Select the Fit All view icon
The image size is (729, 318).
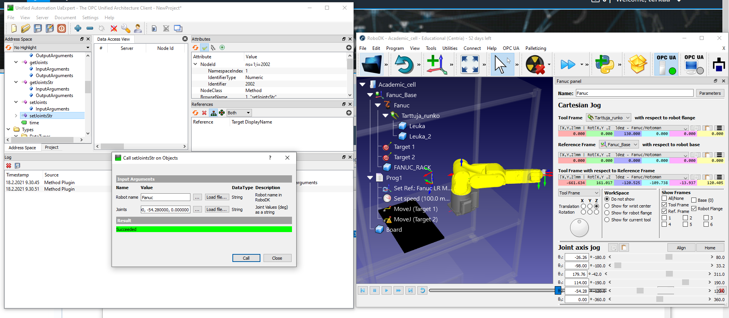pyautogui.click(x=469, y=64)
